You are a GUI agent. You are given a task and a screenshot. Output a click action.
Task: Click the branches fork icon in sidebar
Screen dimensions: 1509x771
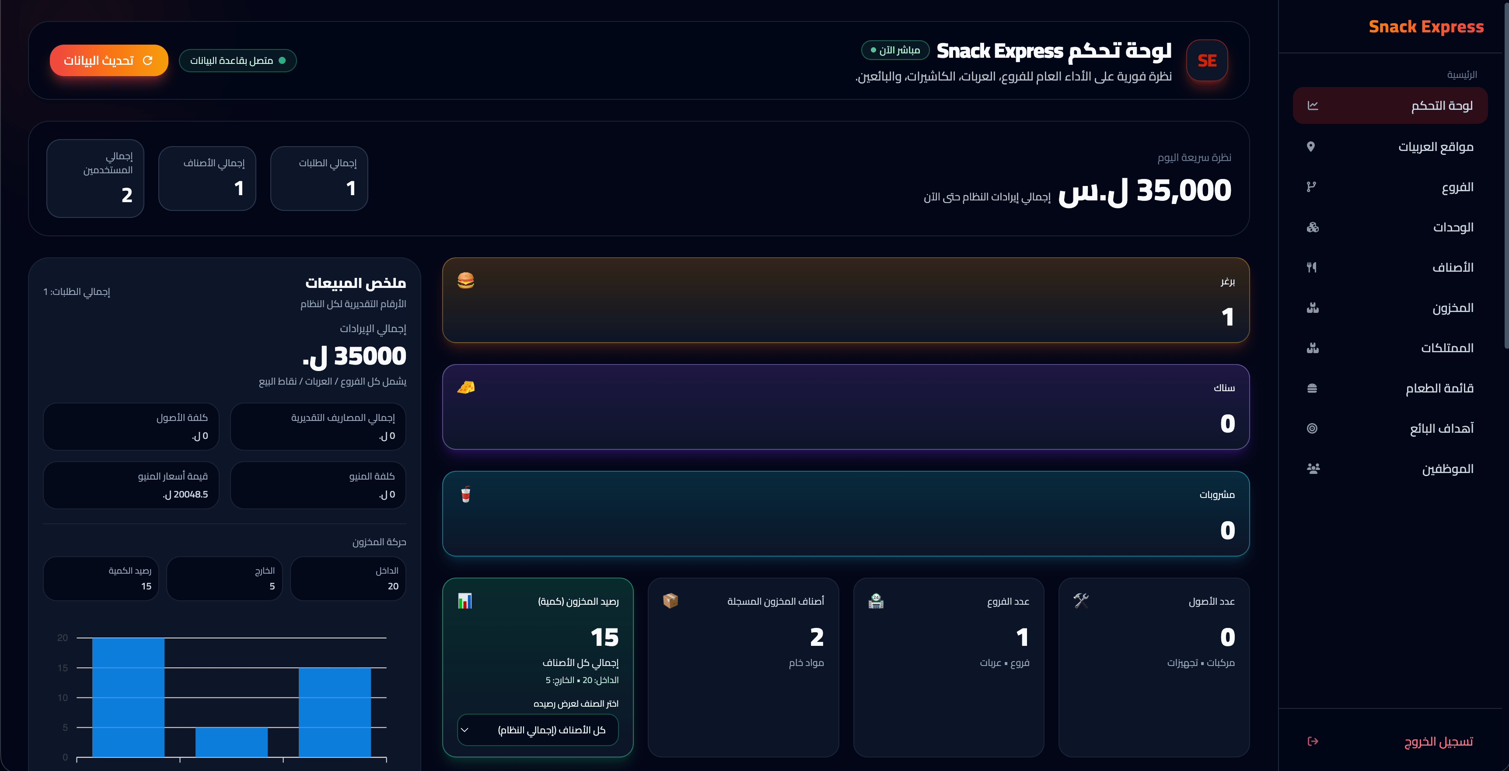click(x=1311, y=187)
